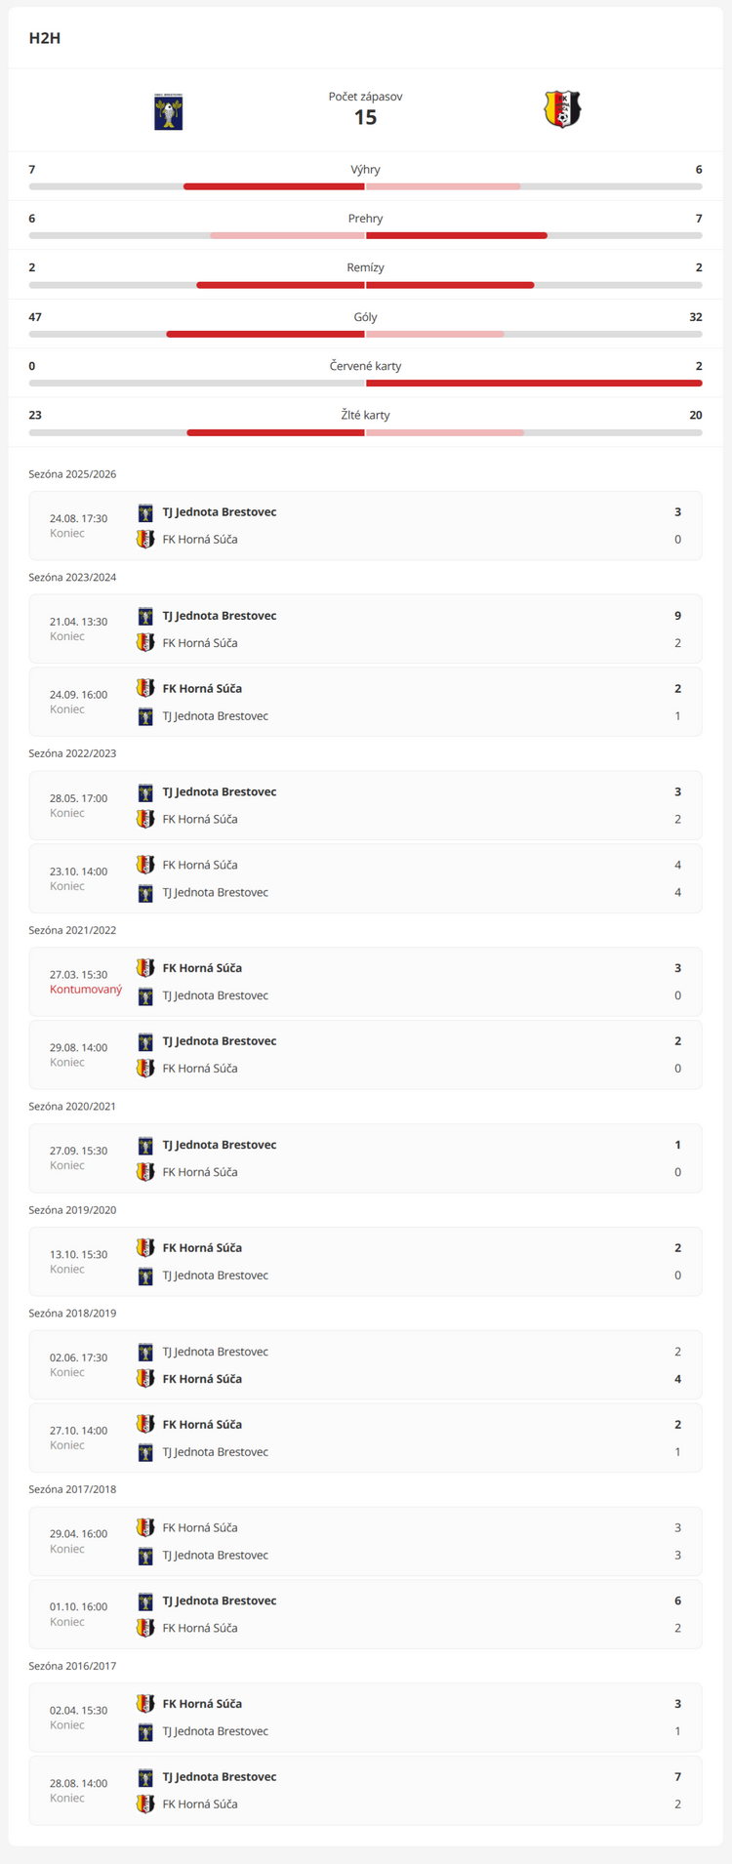Image resolution: width=732 pixels, height=1864 pixels.
Task: Open TJ Jednota Brestovec in 24.08. match
Action: point(220,512)
